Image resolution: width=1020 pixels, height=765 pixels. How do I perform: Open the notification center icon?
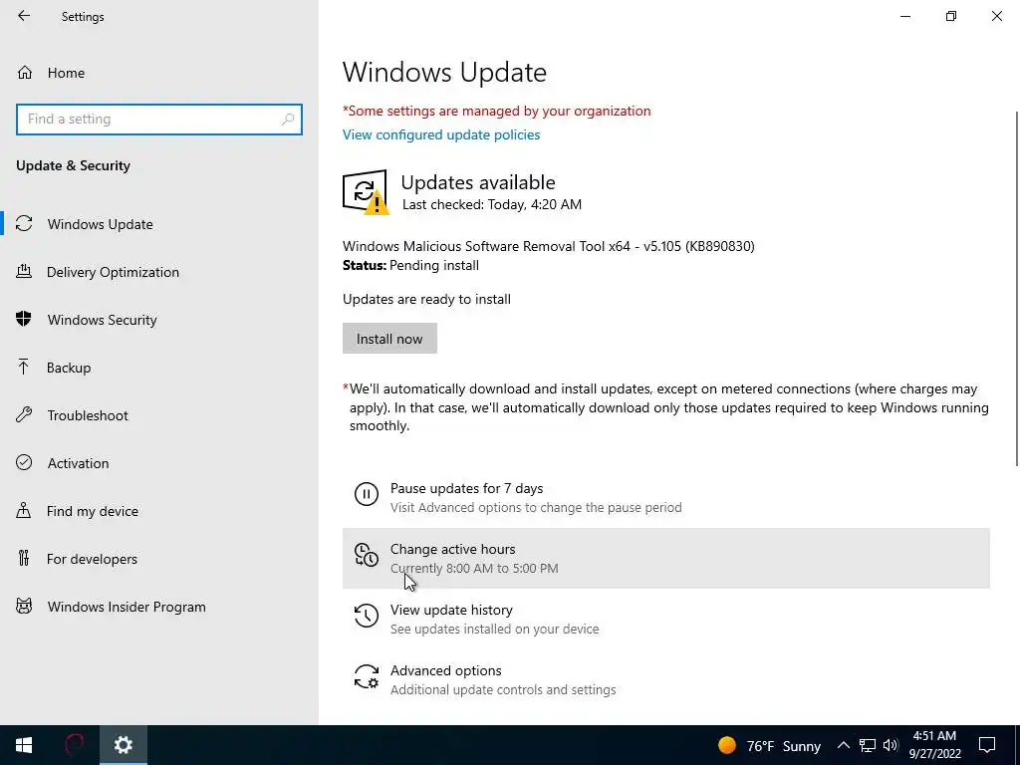987,745
